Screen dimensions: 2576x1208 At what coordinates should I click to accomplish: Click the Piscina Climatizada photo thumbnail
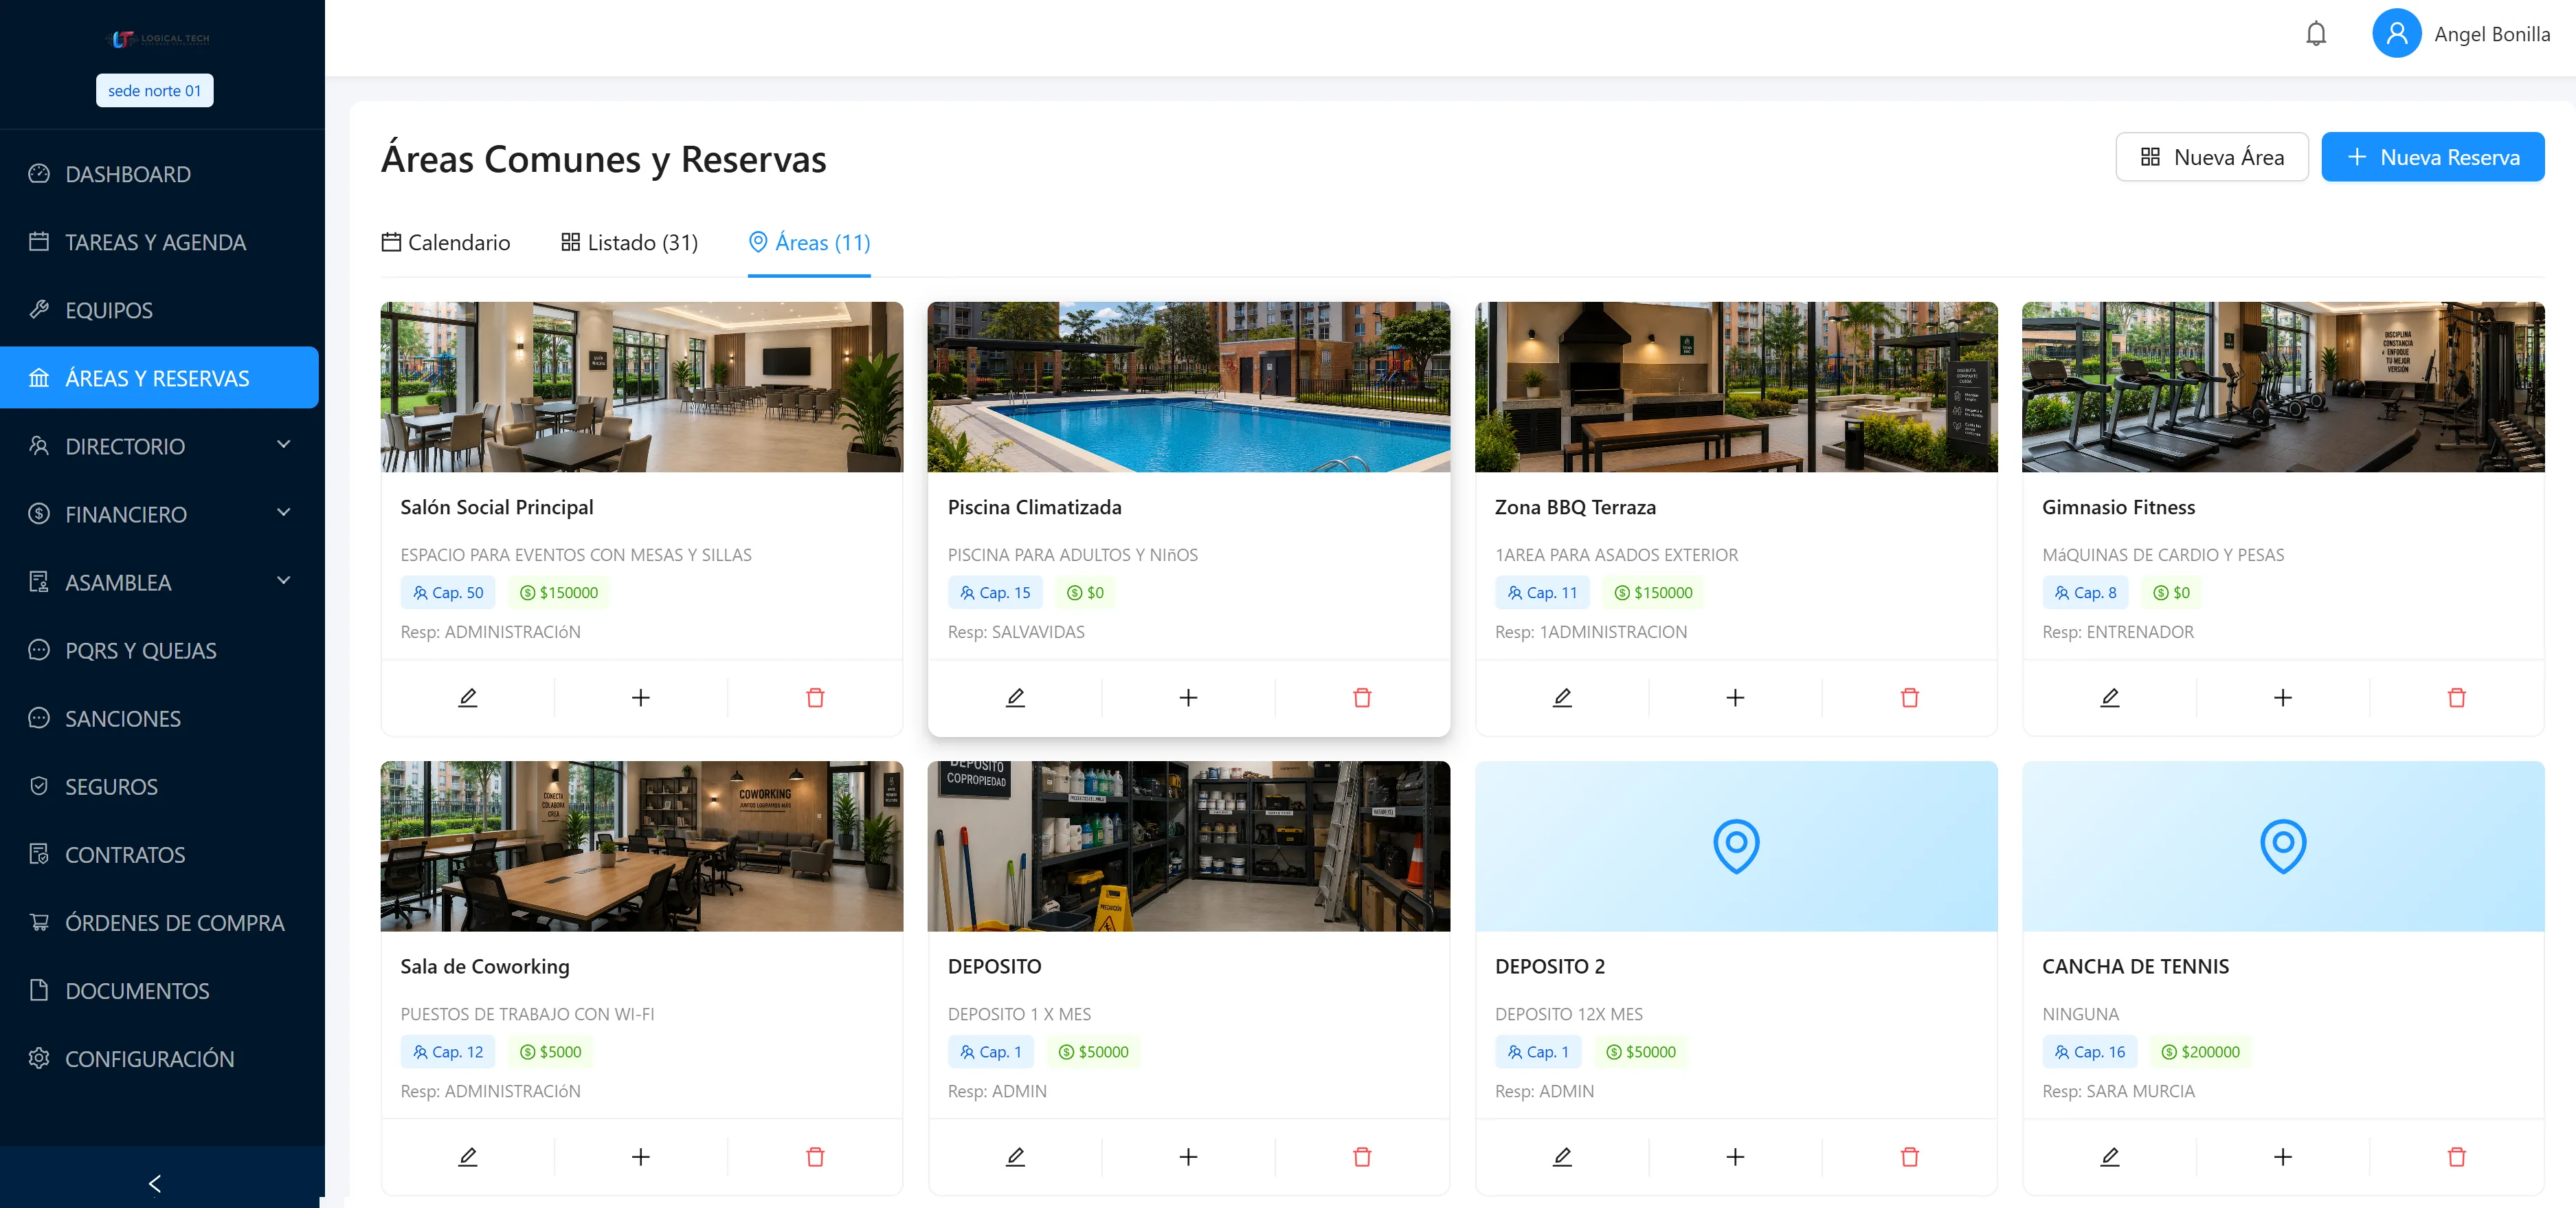[x=1188, y=387]
